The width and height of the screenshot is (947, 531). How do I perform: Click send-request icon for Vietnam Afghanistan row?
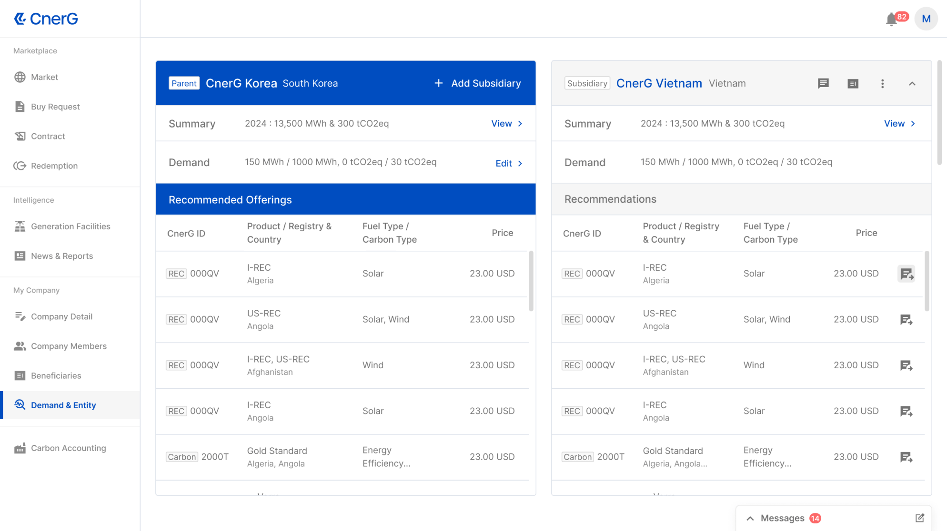(906, 365)
